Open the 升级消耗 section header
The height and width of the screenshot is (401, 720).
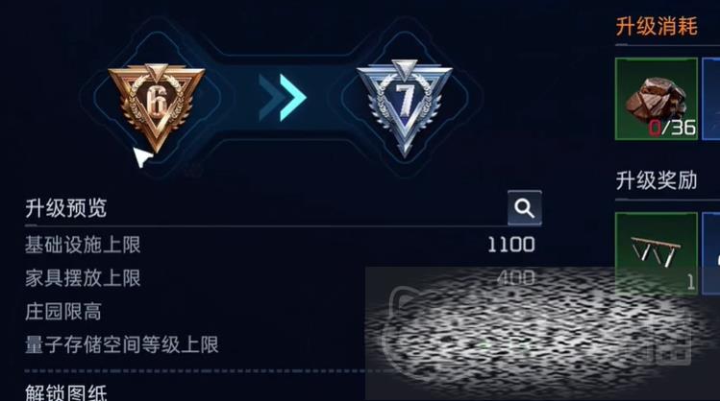pos(657,26)
